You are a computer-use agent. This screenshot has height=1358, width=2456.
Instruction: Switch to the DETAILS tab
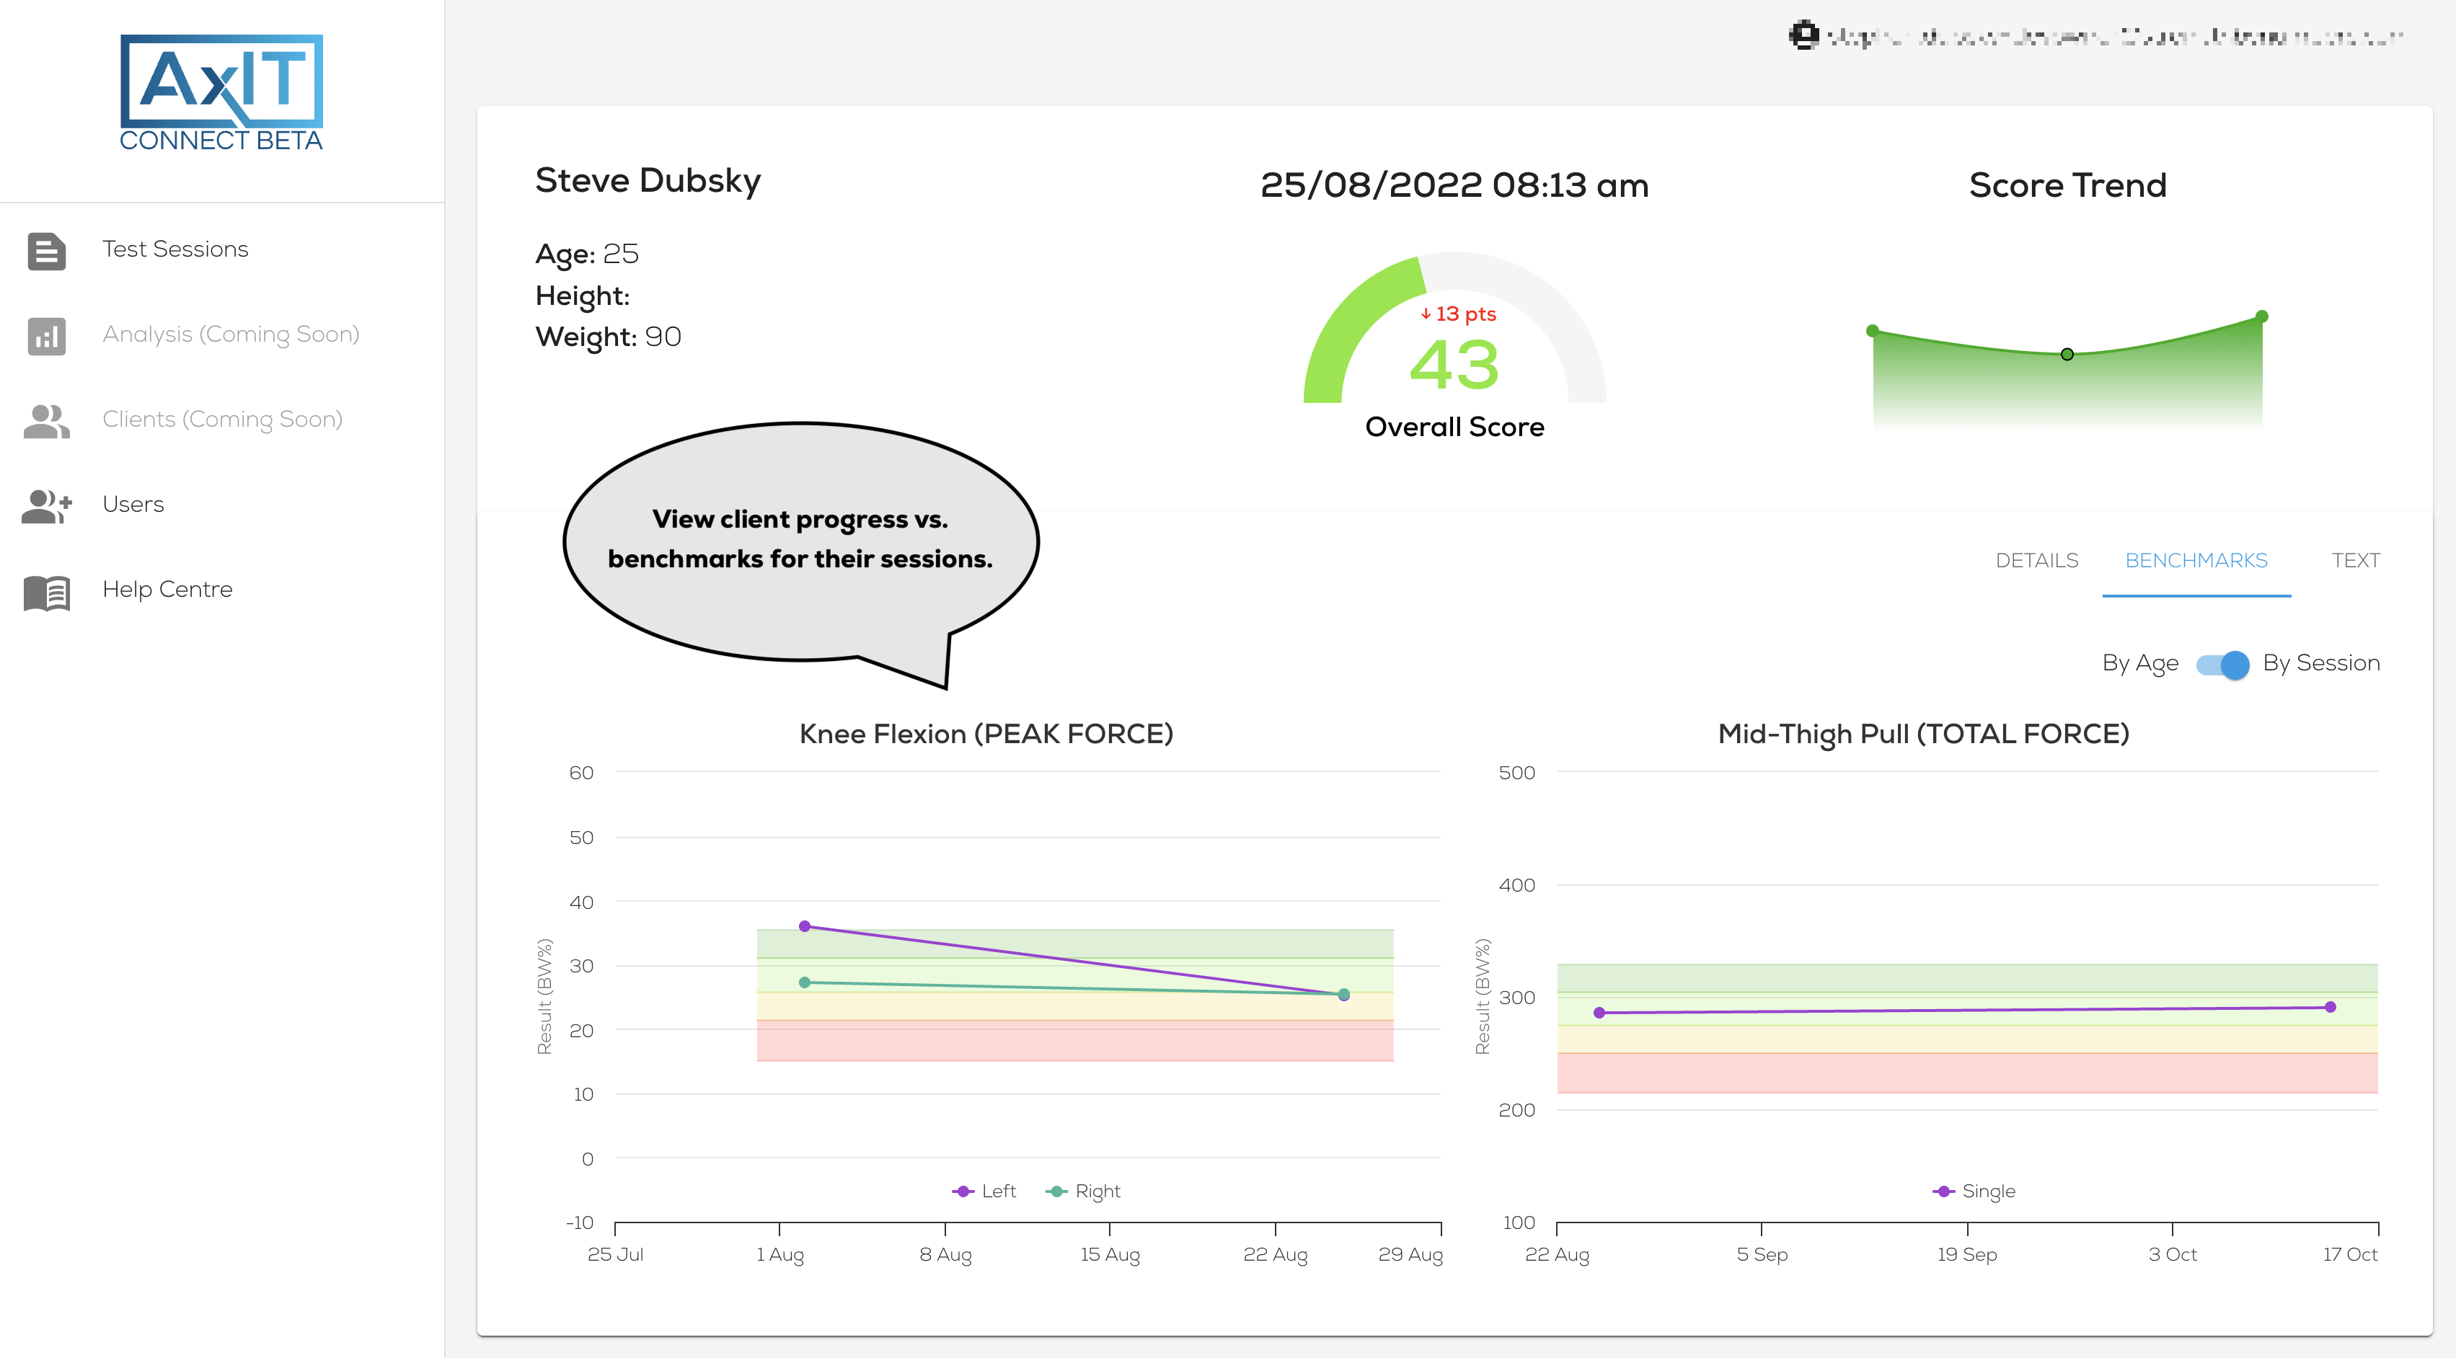click(2038, 562)
